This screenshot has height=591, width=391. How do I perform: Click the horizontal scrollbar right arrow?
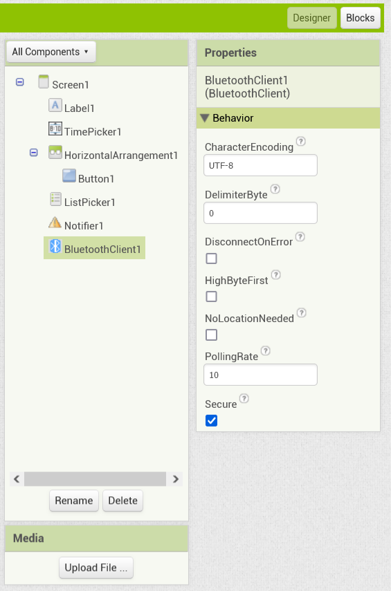click(176, 479)
